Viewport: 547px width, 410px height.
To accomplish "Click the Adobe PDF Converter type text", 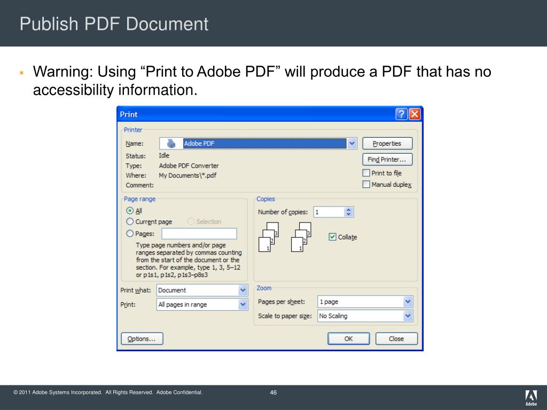I will [x=189, y=165].
